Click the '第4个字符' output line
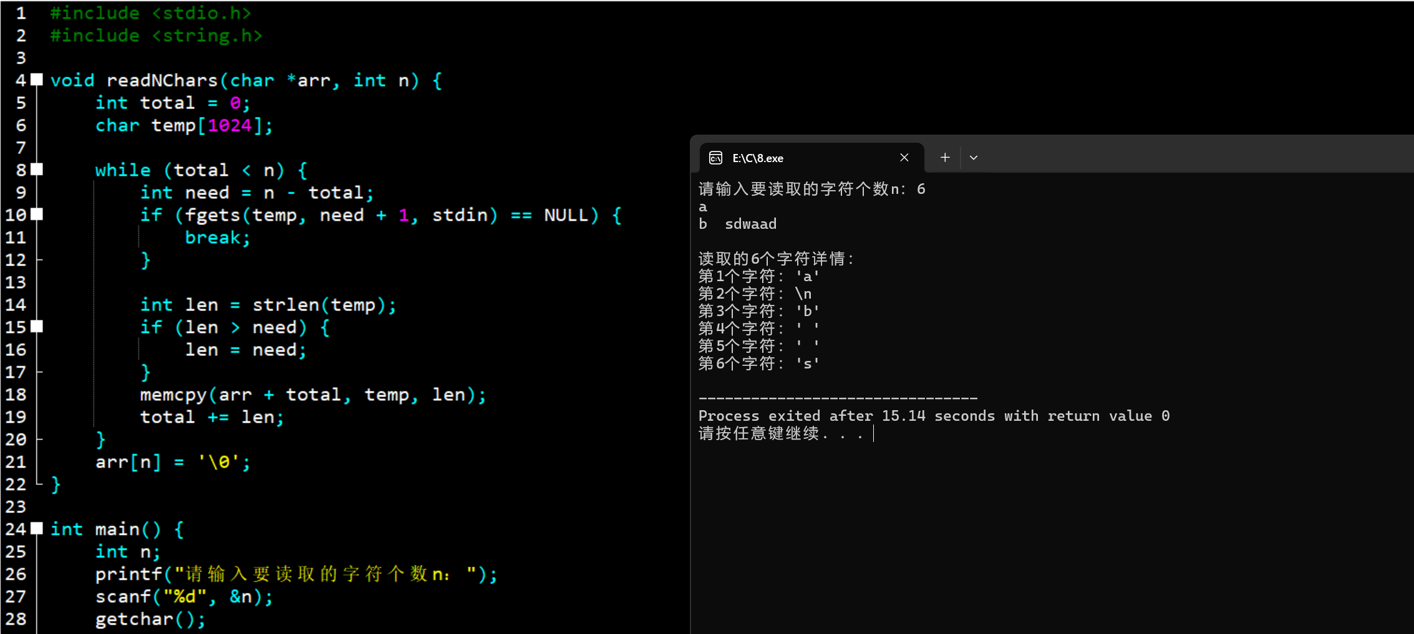Viewport: 1414px width, 634px height. click(x=759, y=329)
